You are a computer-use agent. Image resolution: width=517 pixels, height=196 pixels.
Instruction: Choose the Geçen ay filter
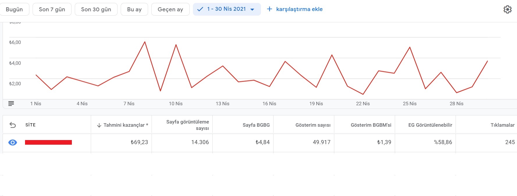coord(170,9)
